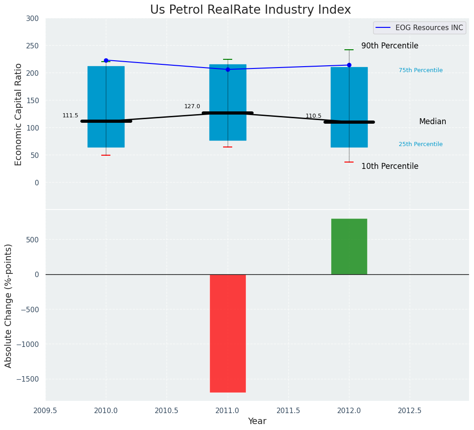The width and height of the screenshot is (474, 430).
Task: Click the 'Economic Capital Ratio' y-axis label
Action: click(19, 114)
